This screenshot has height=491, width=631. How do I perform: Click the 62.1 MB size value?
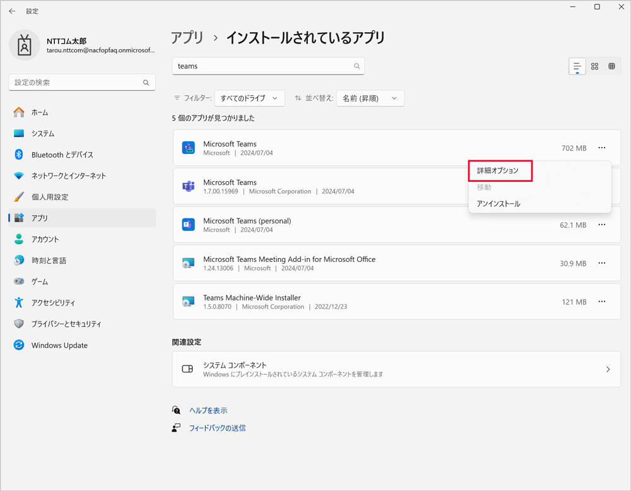pyautogui.click(x=573, y=225)
